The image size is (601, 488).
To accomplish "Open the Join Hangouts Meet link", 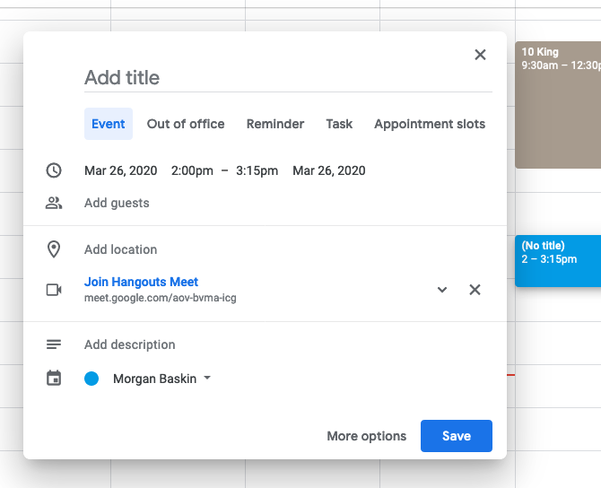I will pos(142,282).
